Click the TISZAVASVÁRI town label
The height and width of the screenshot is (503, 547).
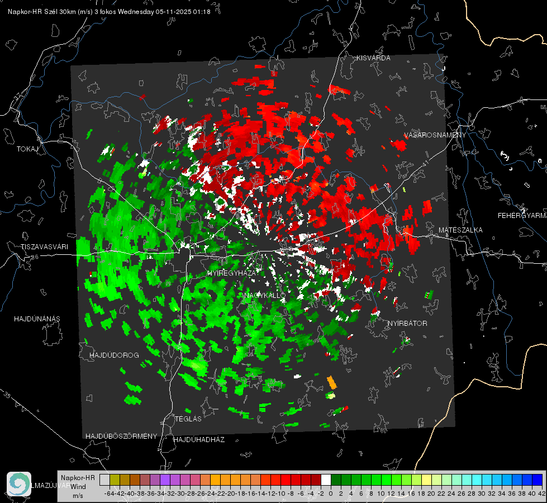44,247
